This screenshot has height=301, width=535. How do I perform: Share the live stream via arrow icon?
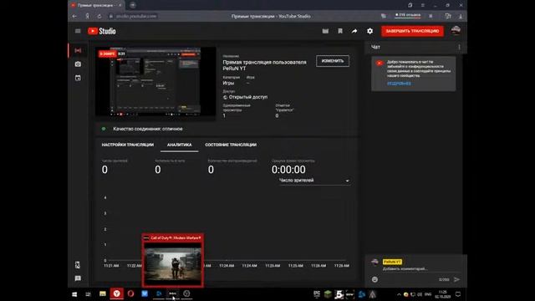[354, 31]
